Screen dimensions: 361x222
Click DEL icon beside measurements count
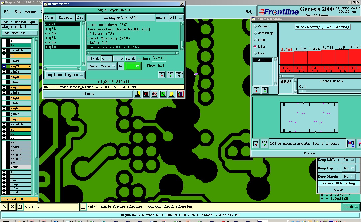[x=256, y=144]
